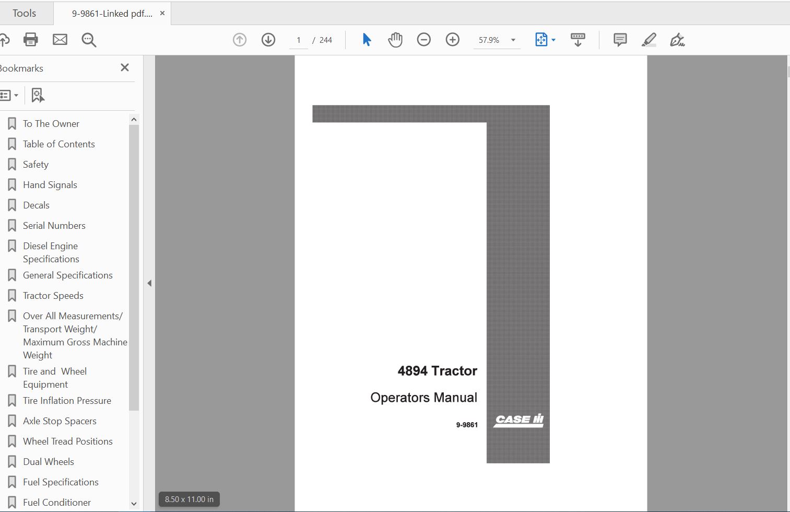Viewport: 790px width, 512px height.
Task: Open the Serial Numbers bookmark
Action: click(x=54, y=226)
